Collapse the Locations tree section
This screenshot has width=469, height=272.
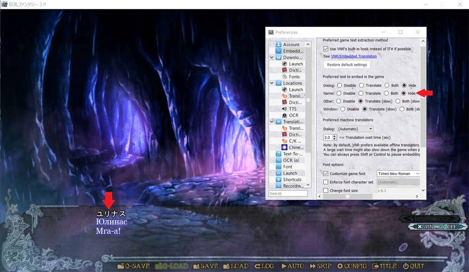coord(272,83)
